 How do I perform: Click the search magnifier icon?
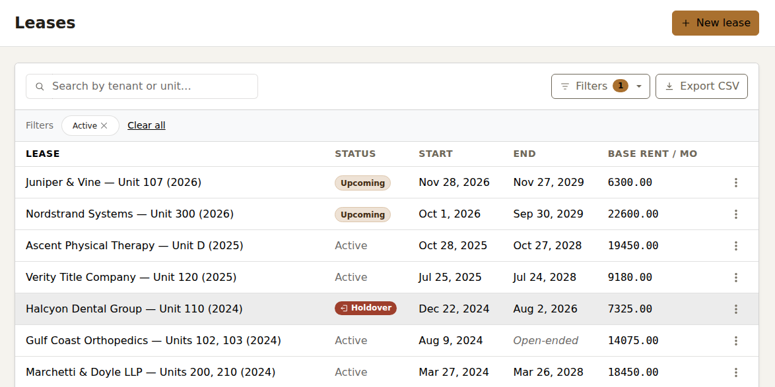(40, 86)
